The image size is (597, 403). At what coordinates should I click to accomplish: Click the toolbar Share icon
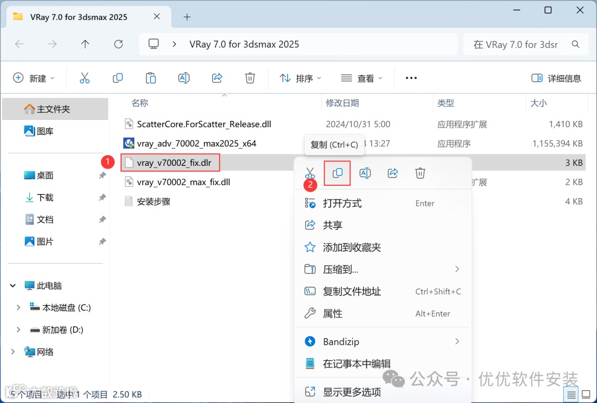(x=217, y=78)
